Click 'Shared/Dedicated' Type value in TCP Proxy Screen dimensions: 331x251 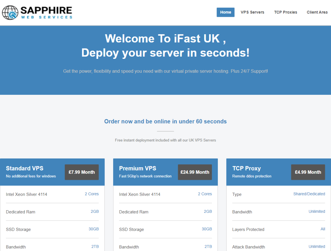309,194
